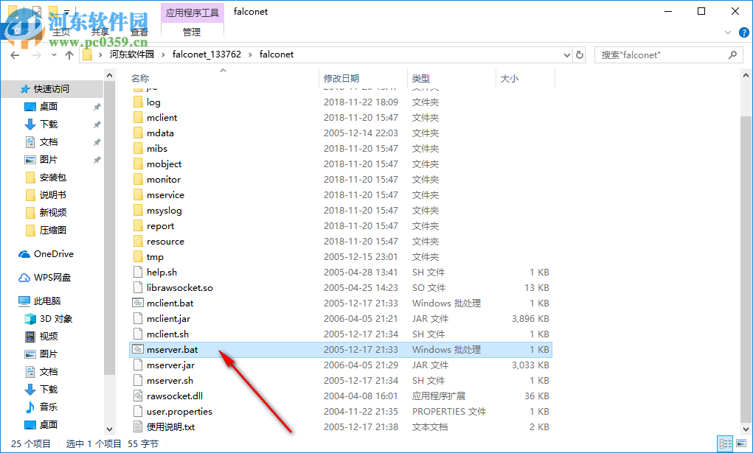The height and width of the screenshot is (453, 753).
Task: Expand the 快速访问 tree section
Action: coord(52,88)
